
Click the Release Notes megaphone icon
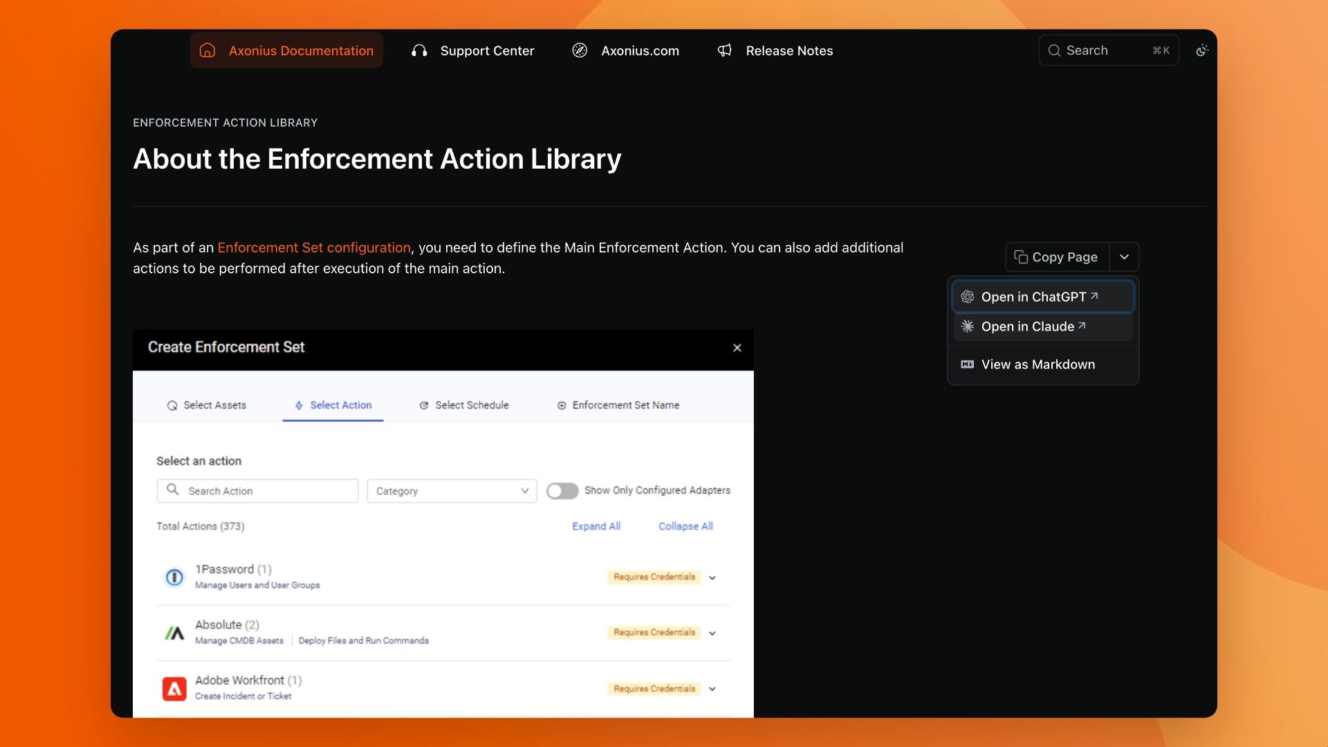pos(724,50)
